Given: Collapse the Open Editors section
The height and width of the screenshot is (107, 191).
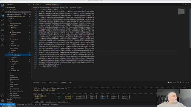Looking at the screenshot, I should click(x=18, y=7).
